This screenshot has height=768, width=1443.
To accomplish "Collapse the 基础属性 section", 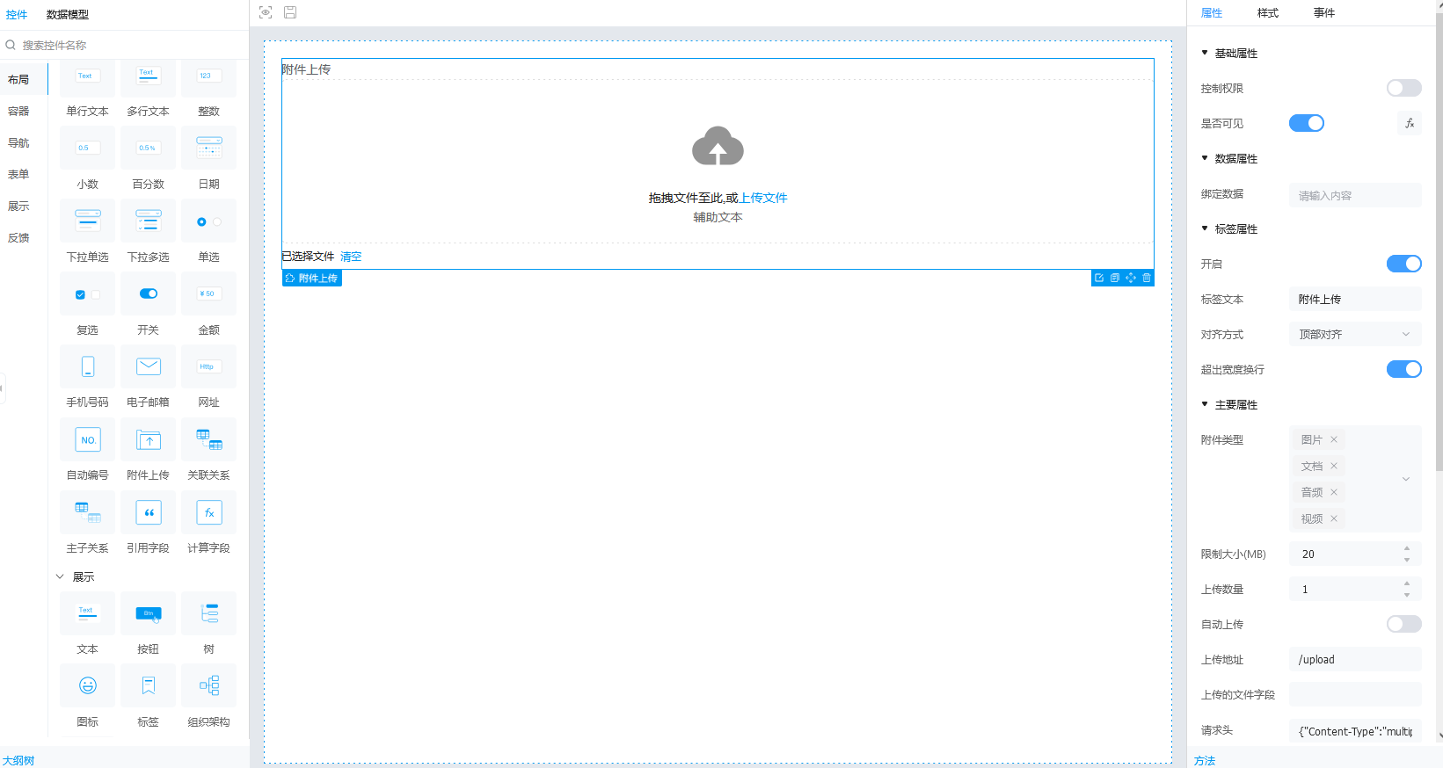I will tap(1205, 53).
